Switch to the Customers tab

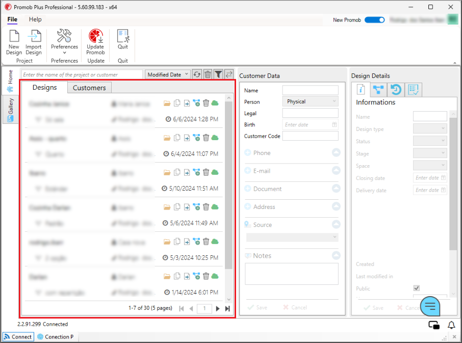(x=89, y=88)
